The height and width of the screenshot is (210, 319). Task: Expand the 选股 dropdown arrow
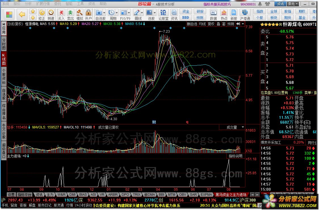pyautogui.click(x=155, y=13)
